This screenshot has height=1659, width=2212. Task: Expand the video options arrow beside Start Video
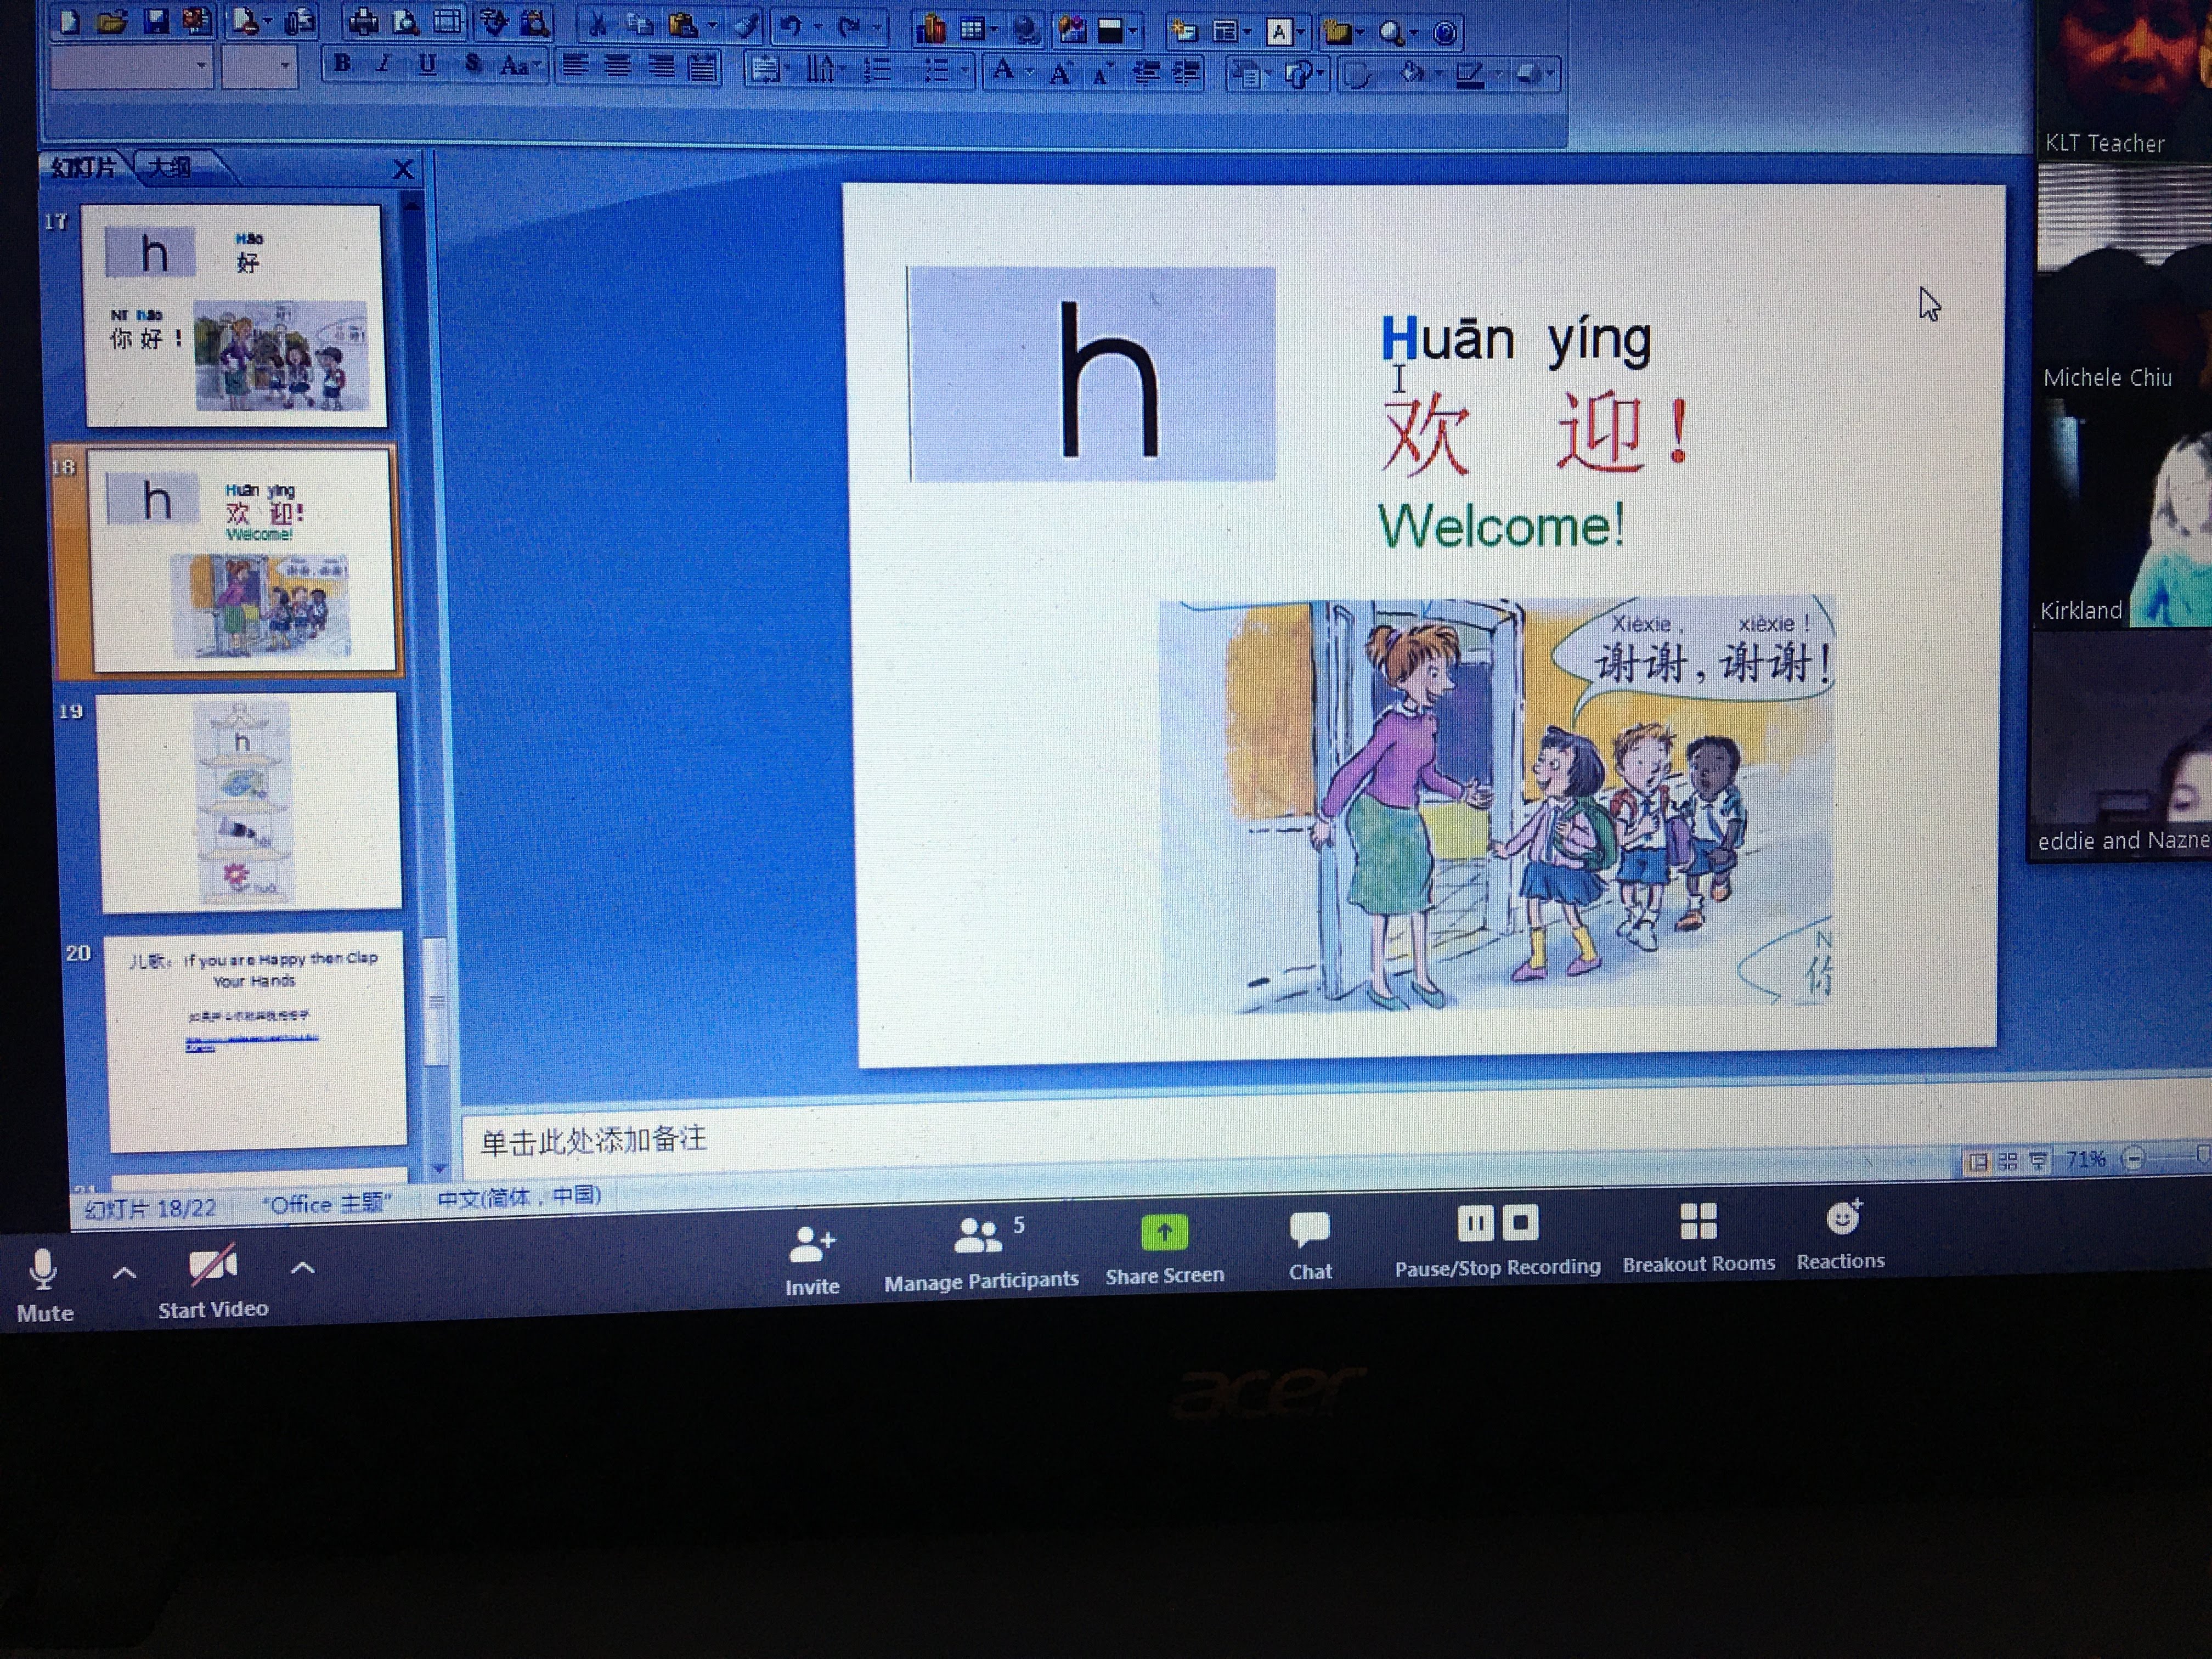click(x=302, y=1269)
